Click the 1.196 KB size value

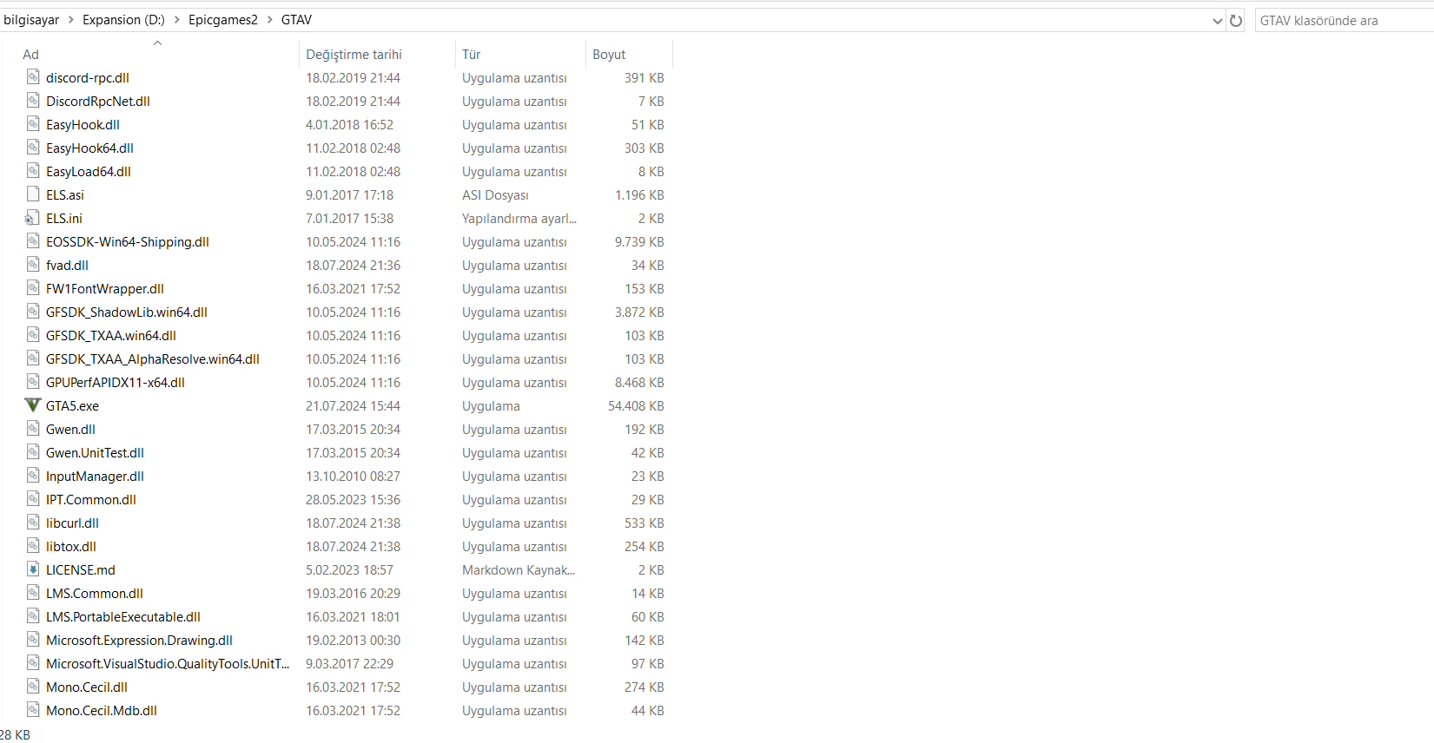[639, 194]
